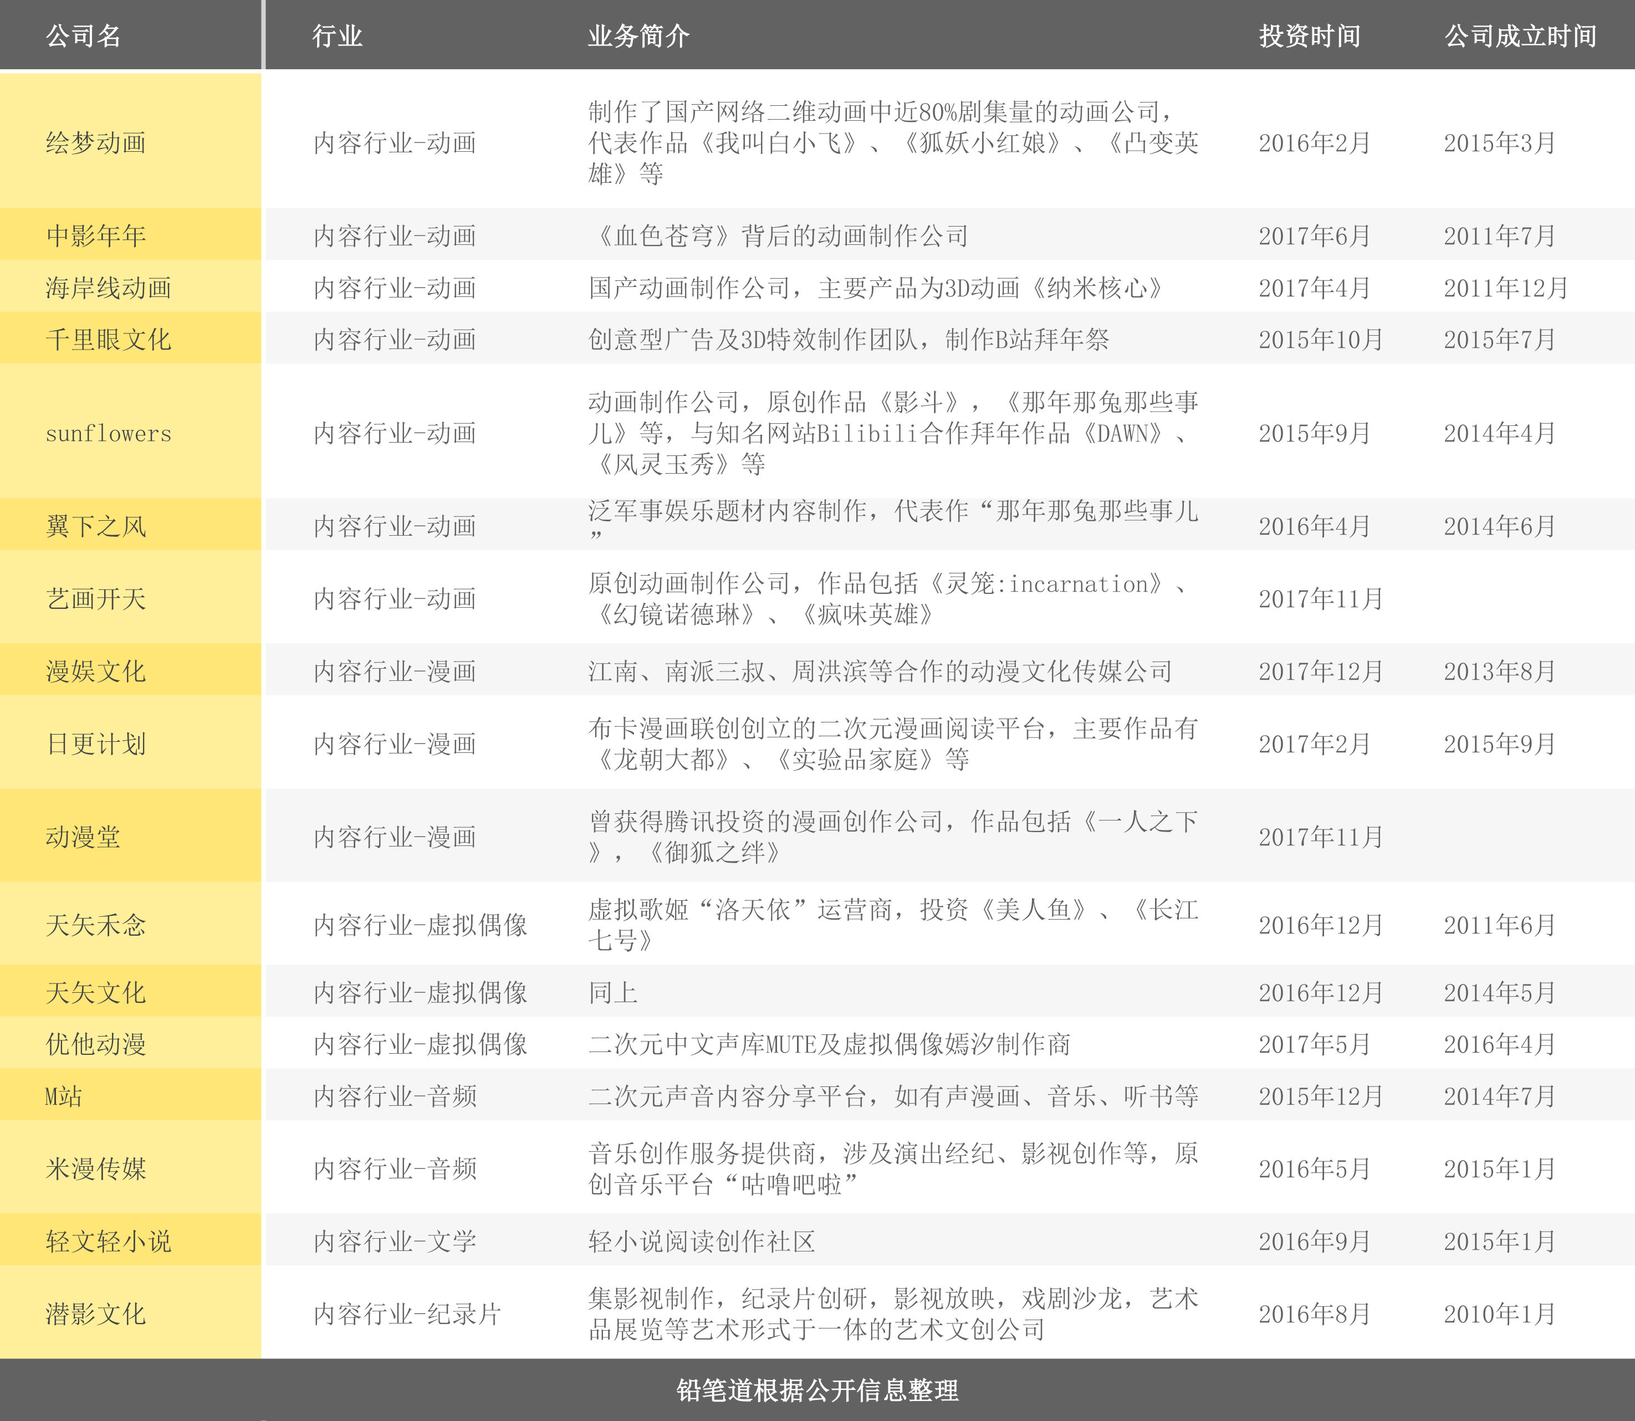The width and height of the screenshot is (1635, 1421).
Task: Click the 行业 column header
Action: click(337, 35)
